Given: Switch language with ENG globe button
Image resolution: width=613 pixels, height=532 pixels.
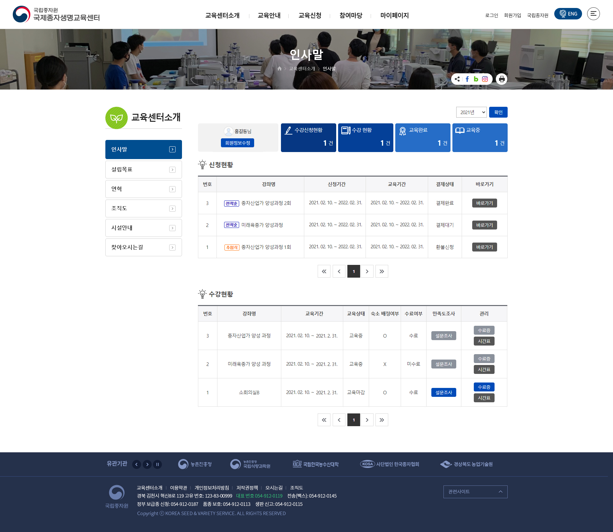Looking at the screenshot, I should (568, 14).
